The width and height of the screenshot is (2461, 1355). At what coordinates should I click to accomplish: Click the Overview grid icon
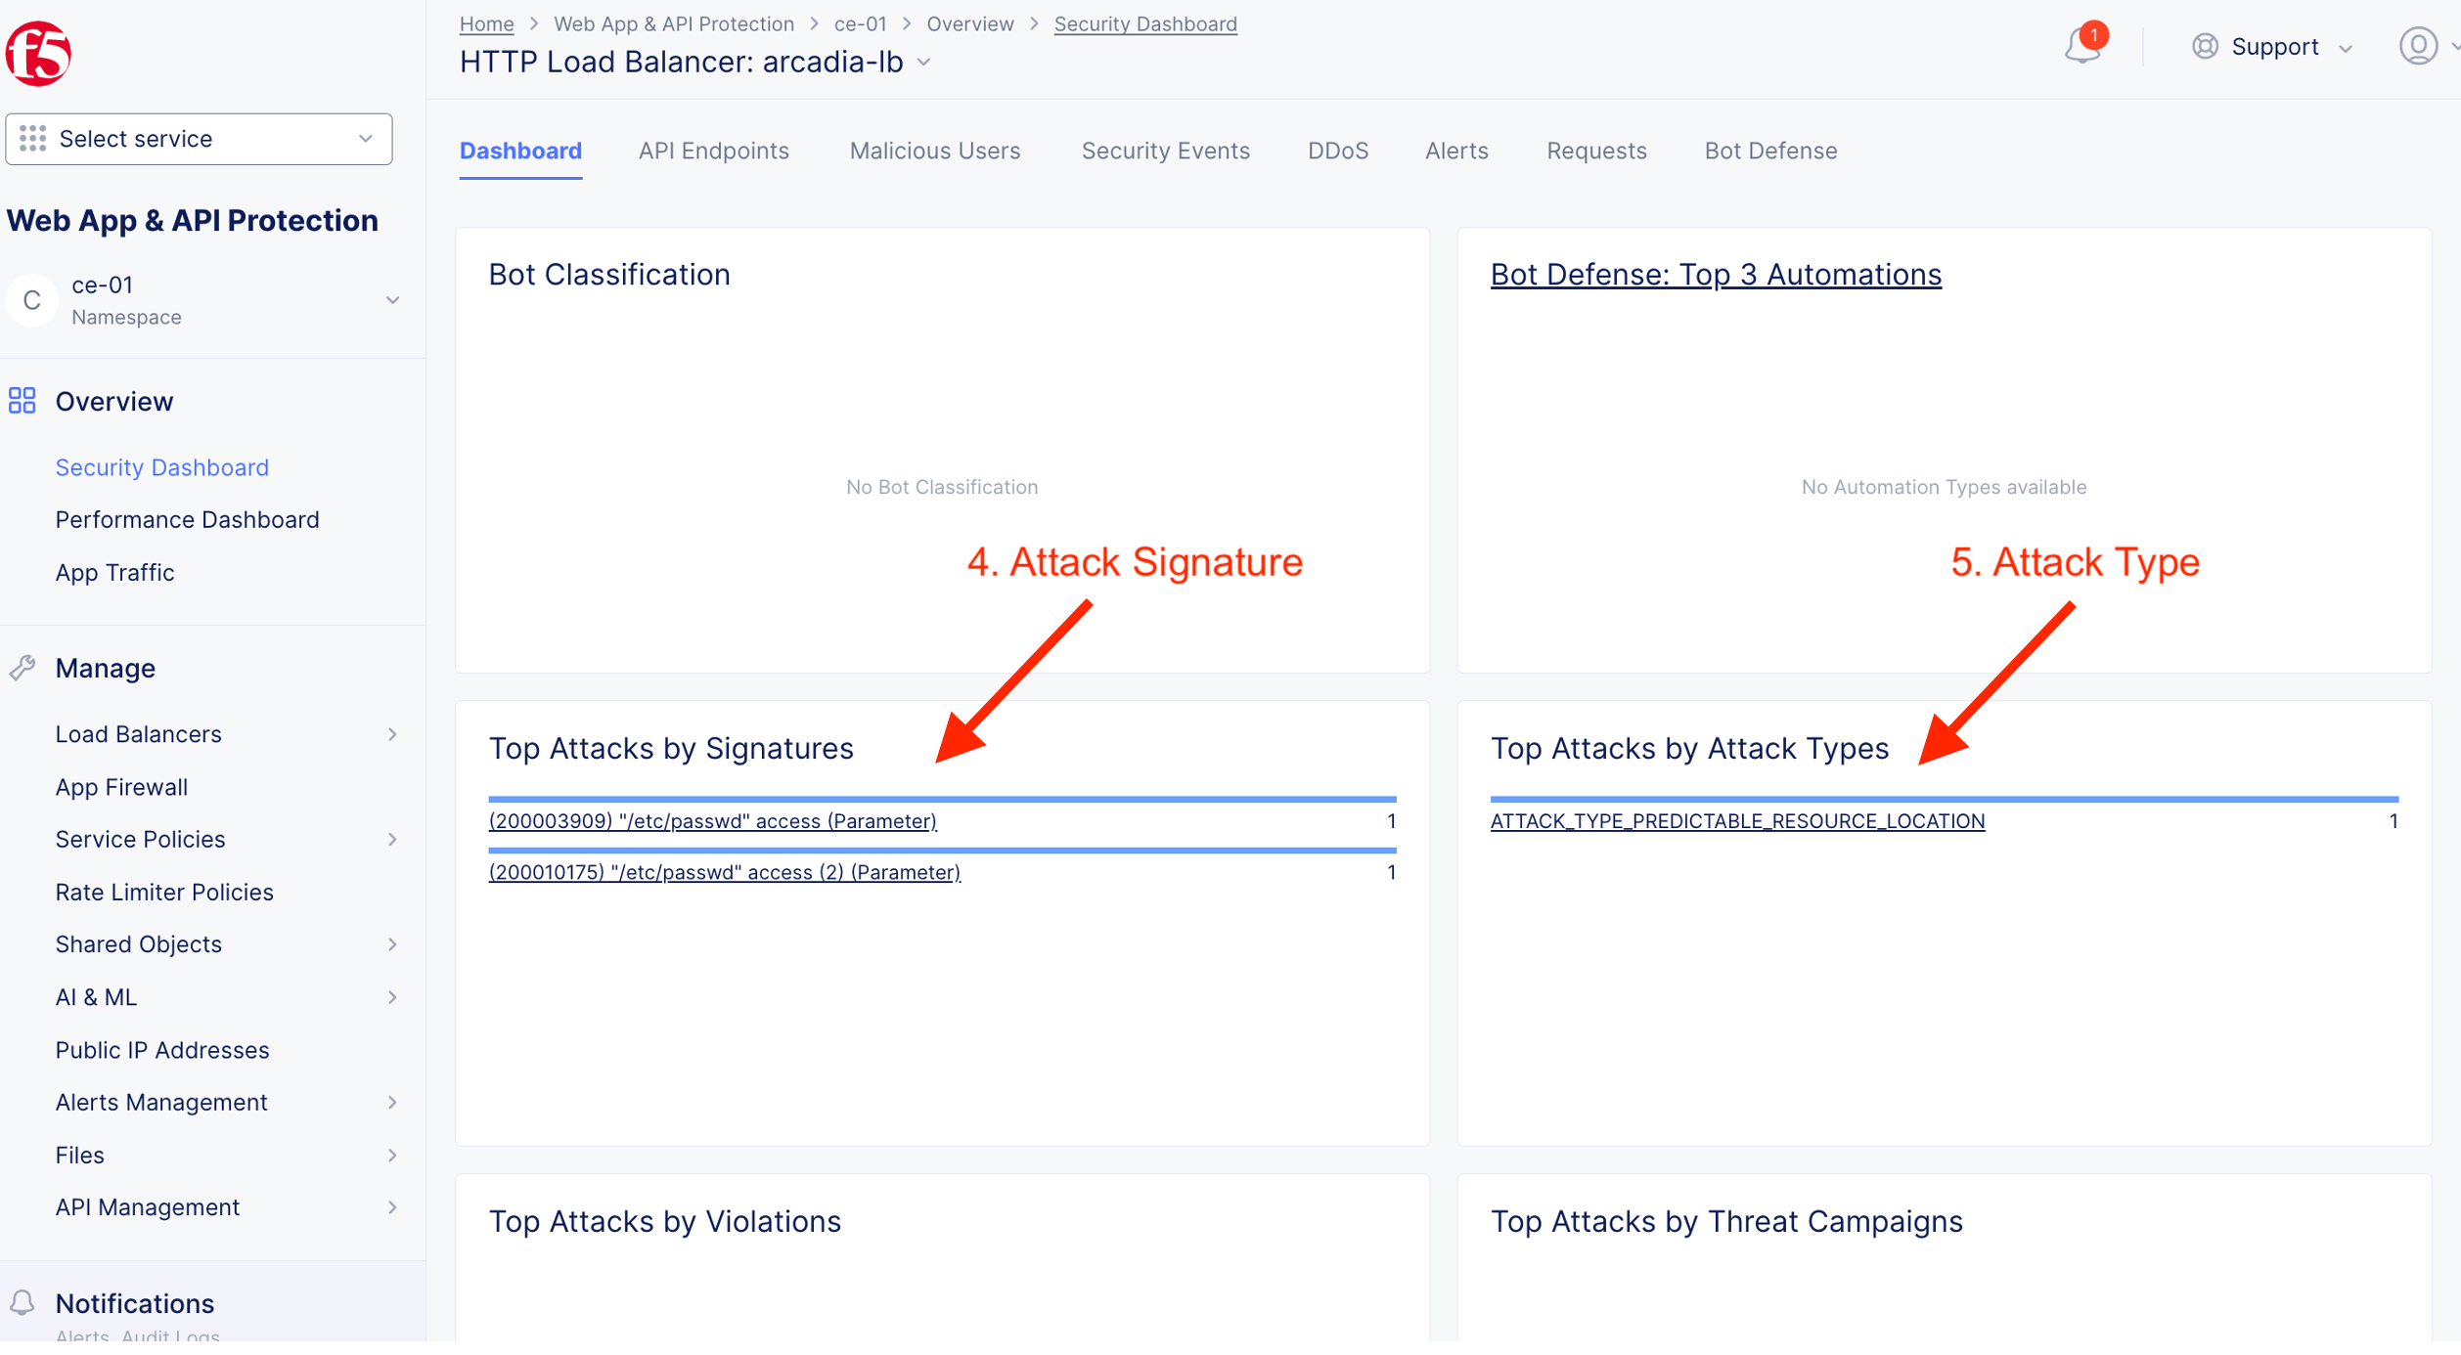click(22, 401)
